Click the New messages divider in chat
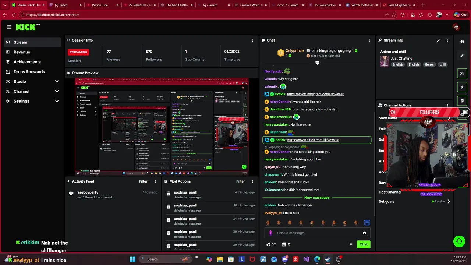Viewport: 471px width, 265px height. (x=317, y=198)
